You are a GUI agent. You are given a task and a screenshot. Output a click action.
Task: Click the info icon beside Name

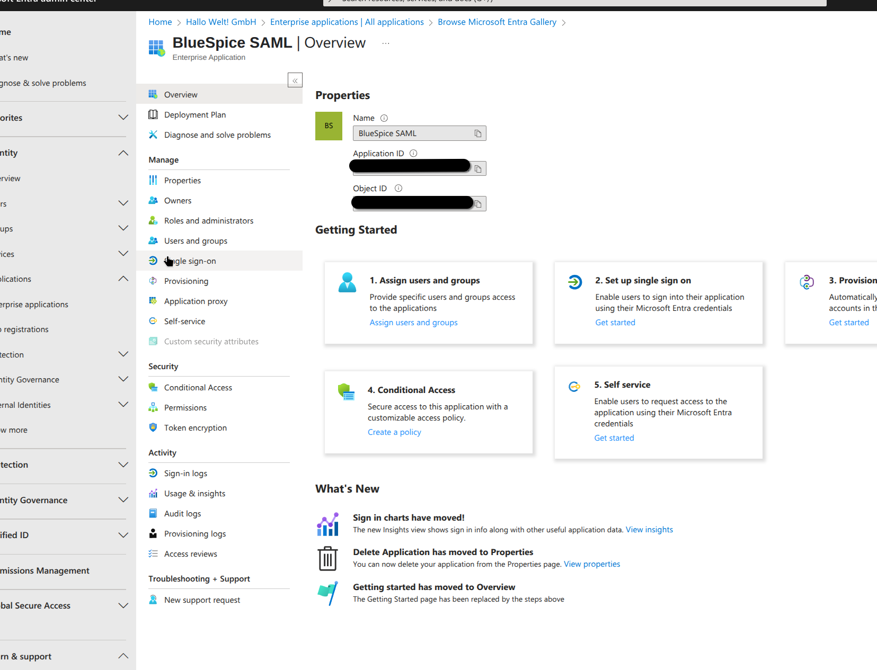[384, 118]
